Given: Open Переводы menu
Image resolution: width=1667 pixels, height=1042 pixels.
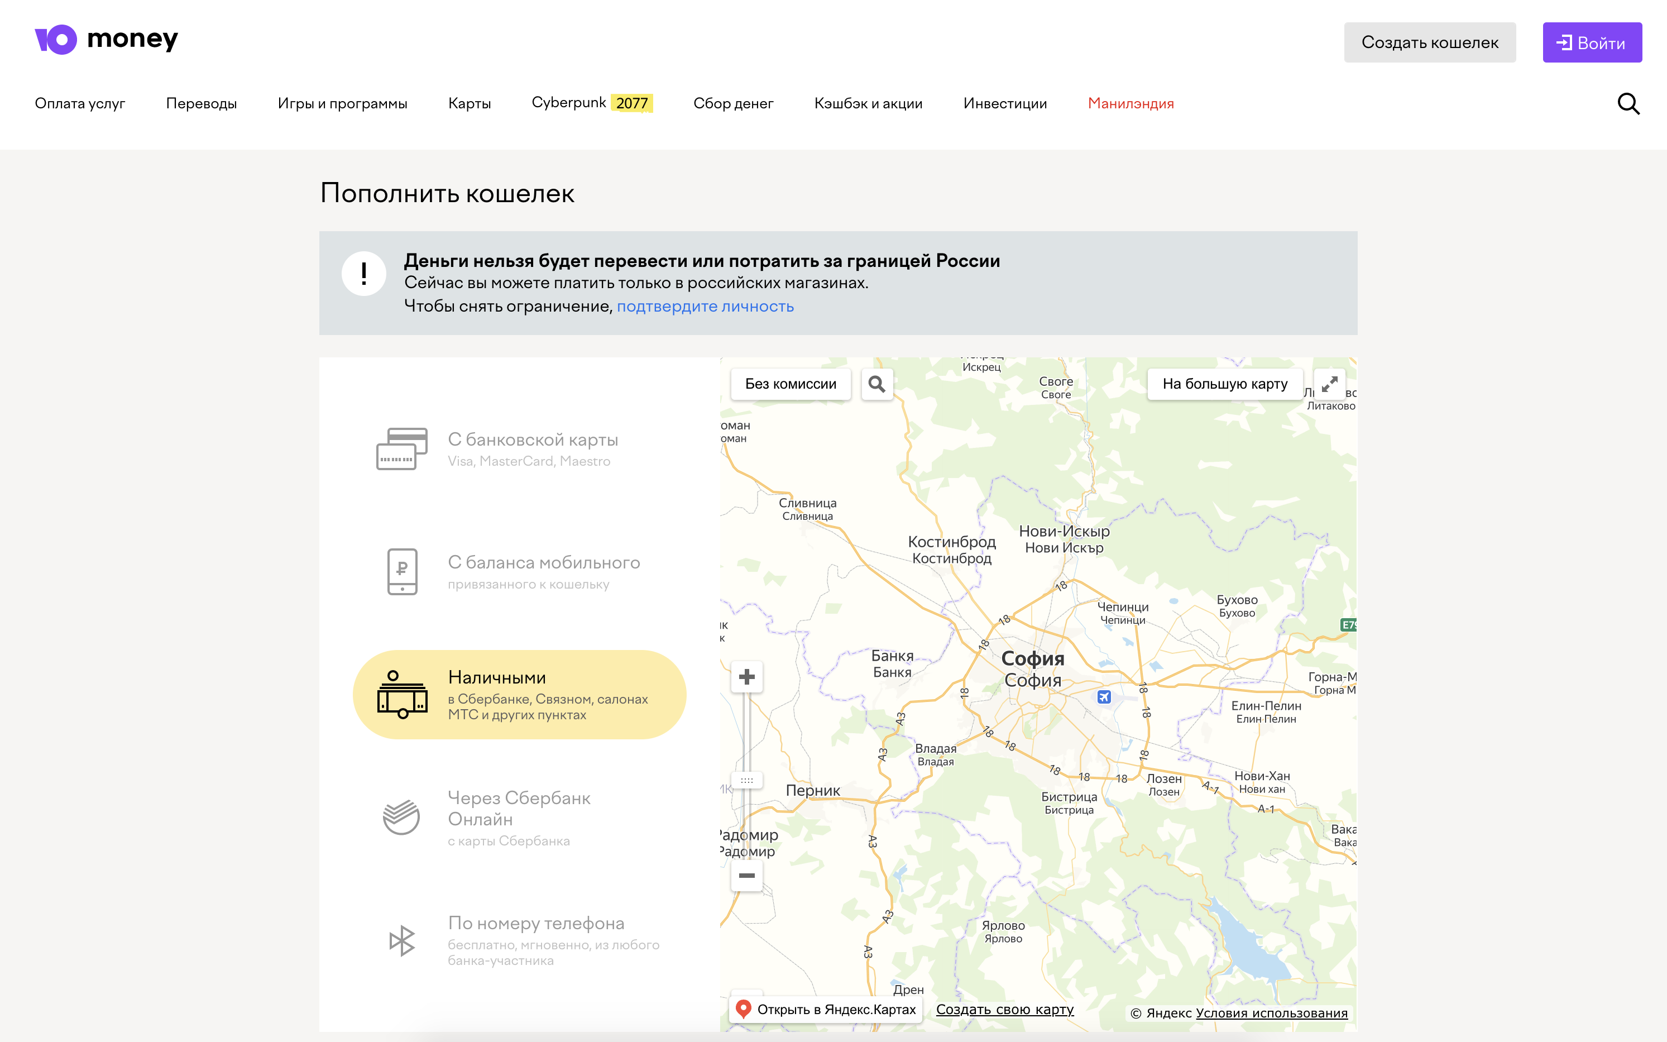Looking at the screenshot, I should pyautogui.click(x=201, y=103).
